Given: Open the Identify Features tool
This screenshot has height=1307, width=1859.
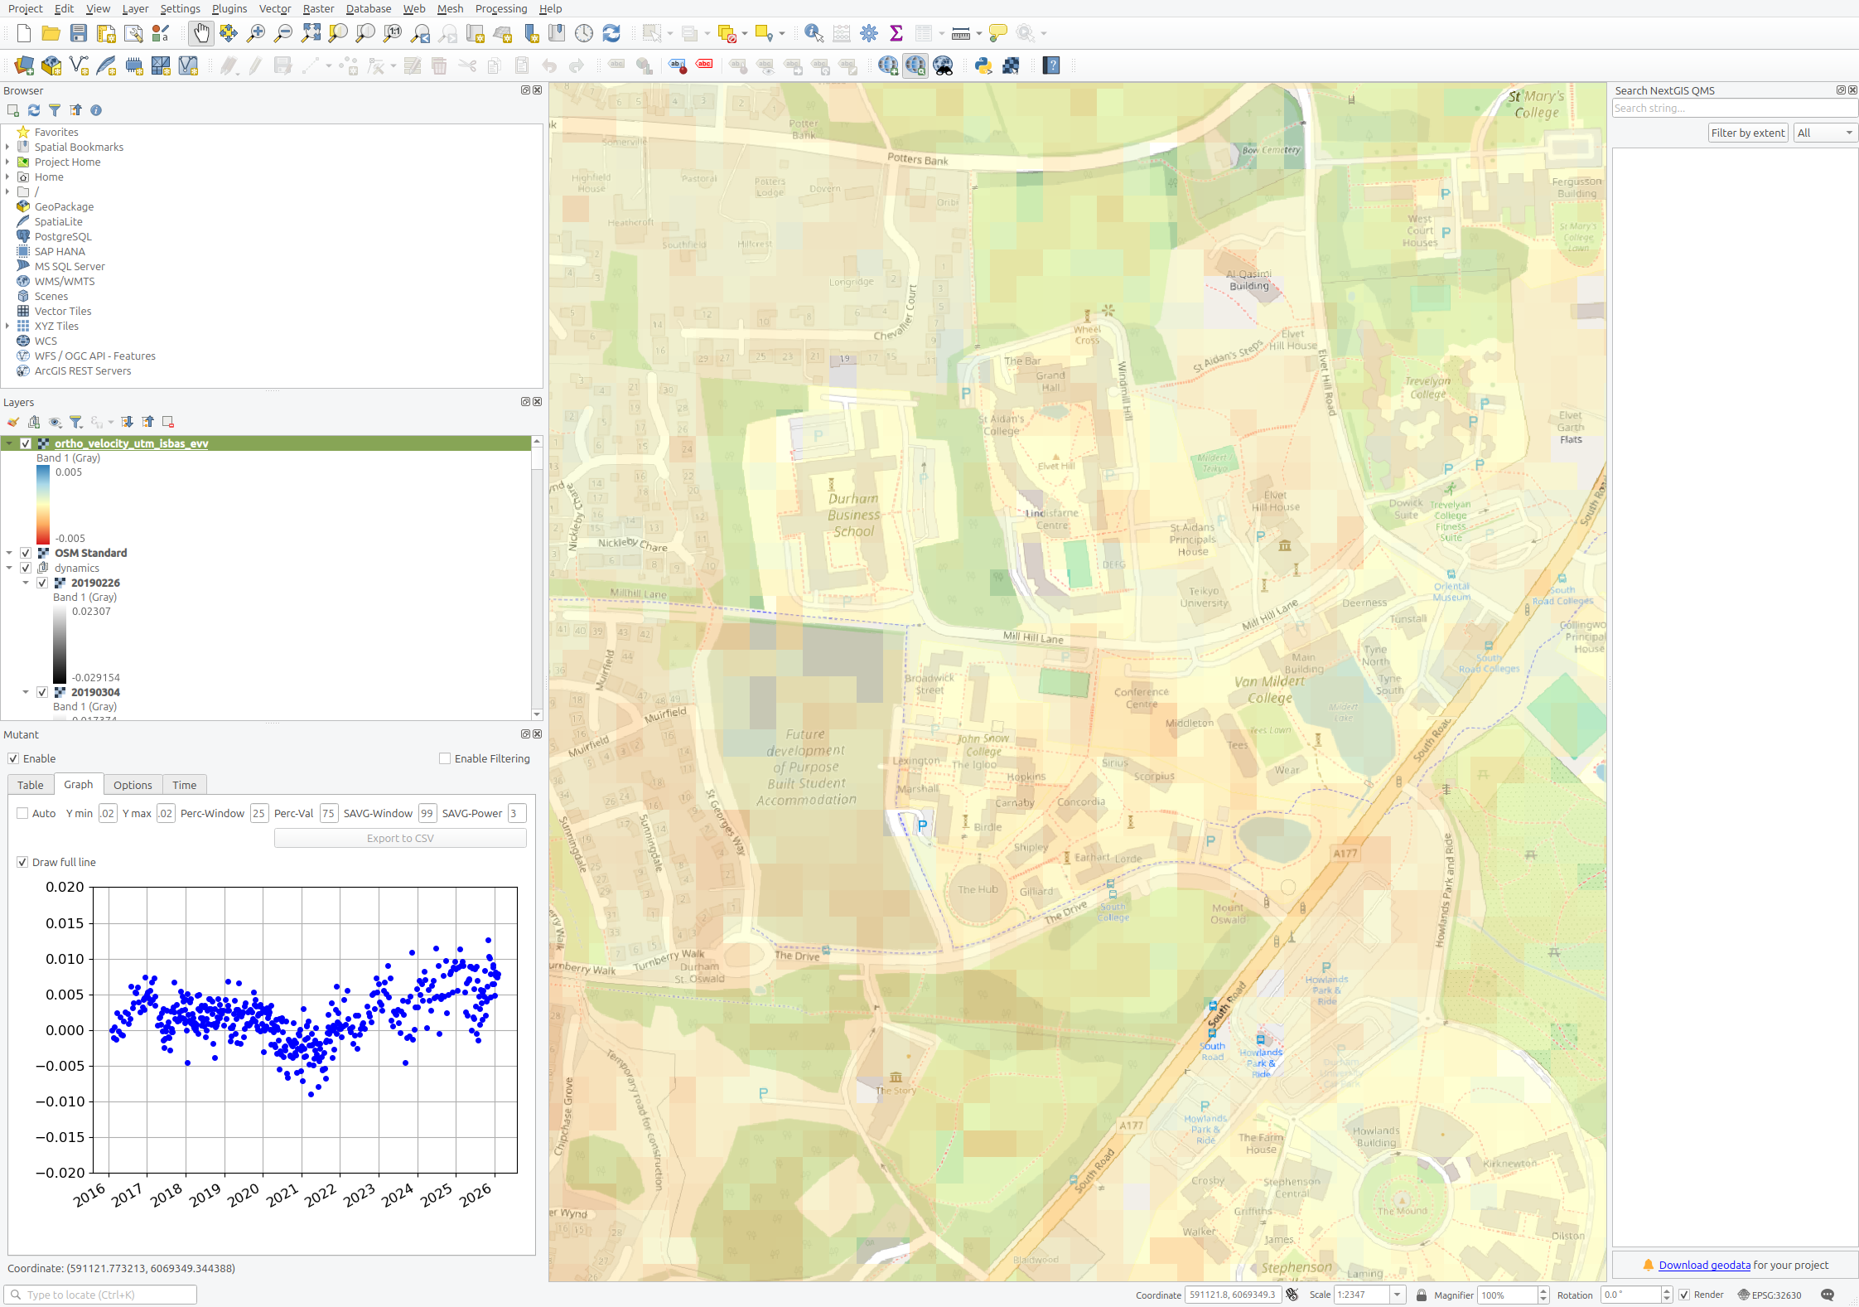Looking at the screenshot, I should [814, 33].
